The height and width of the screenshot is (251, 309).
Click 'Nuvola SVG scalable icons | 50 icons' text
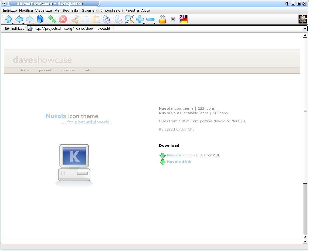pos(193,113)
